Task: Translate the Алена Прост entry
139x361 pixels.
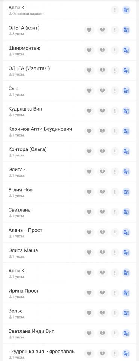Action: [126, 232]
